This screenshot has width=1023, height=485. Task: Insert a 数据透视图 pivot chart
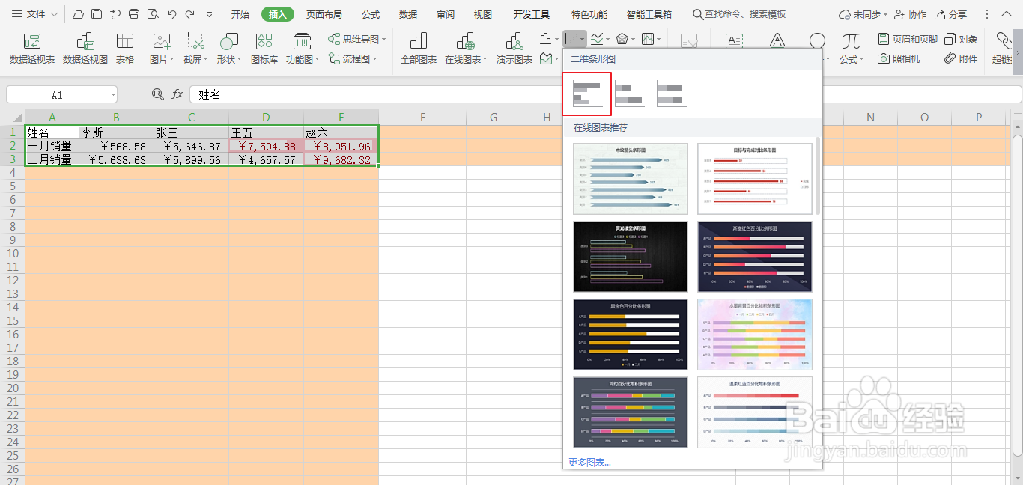coord(85,49)
